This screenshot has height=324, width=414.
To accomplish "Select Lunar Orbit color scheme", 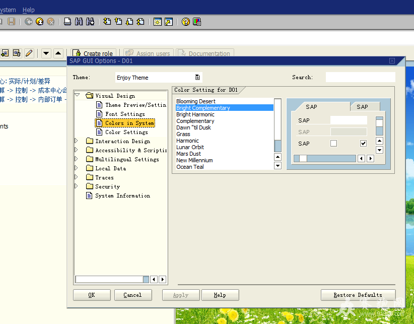I will 225,147.
